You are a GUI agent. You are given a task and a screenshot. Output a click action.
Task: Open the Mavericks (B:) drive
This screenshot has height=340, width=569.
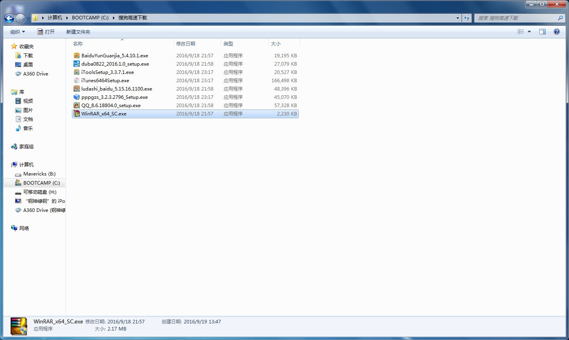pyautogui.click(x=40, y=174)
